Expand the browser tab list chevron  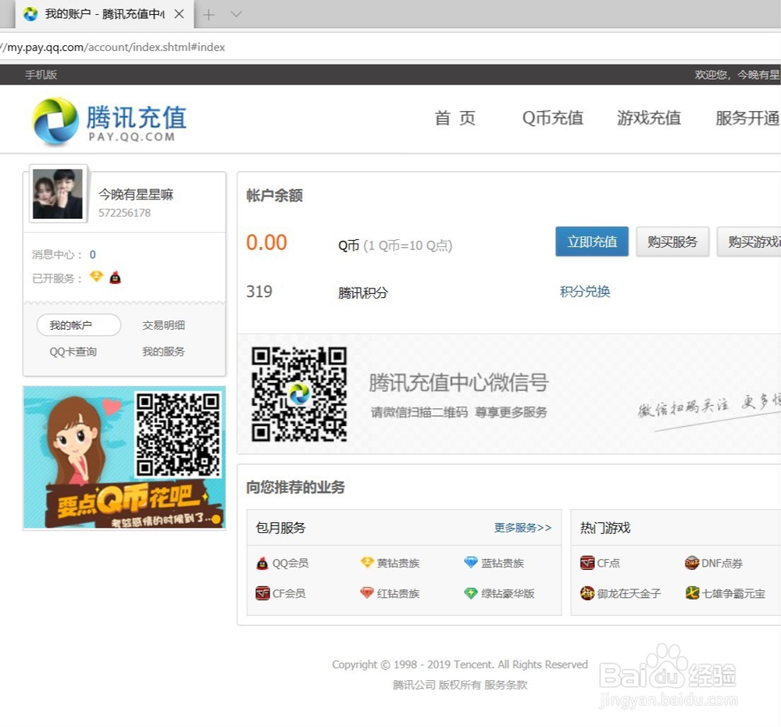click(x=236, y=14)
